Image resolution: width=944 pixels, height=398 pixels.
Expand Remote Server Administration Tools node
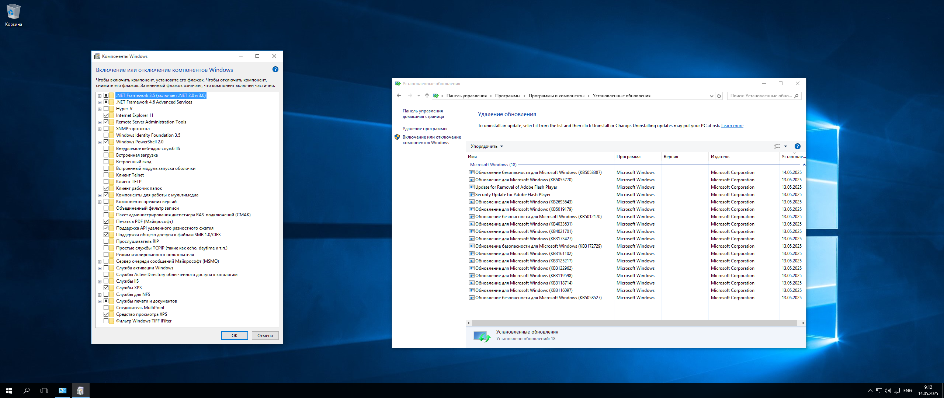[100, 122]
